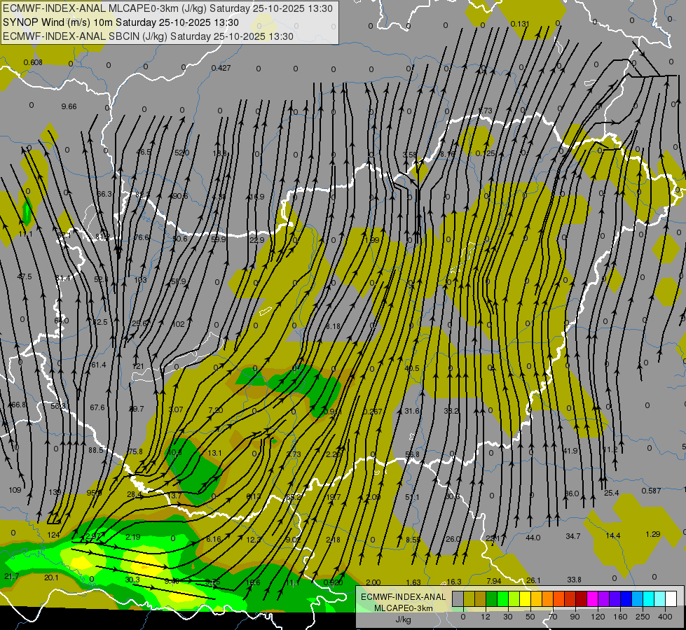The width and height of the screenshot is (686, 630).
Task: Click the map value 0.131
Action: [520, 24]
